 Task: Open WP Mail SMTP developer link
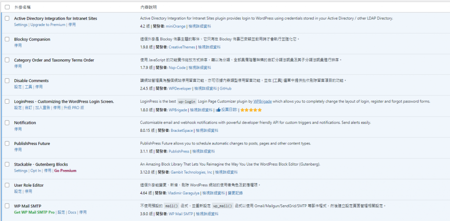[x=181, y=214]
